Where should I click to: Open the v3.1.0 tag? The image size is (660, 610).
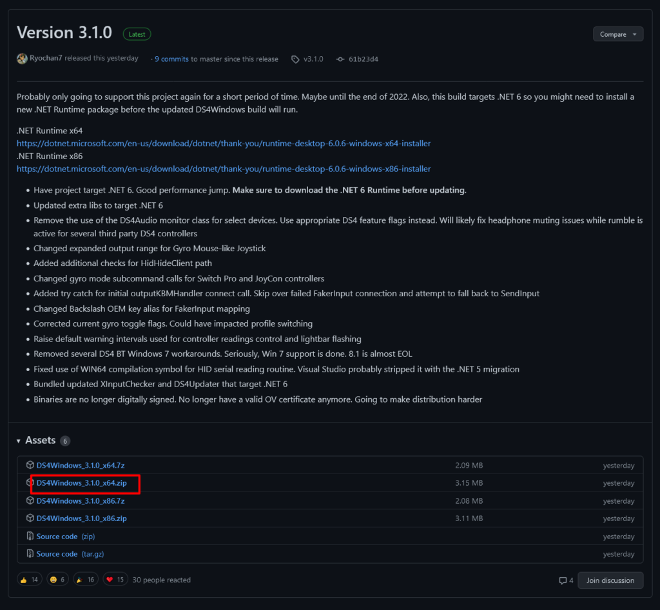click(x=313, y=59)
